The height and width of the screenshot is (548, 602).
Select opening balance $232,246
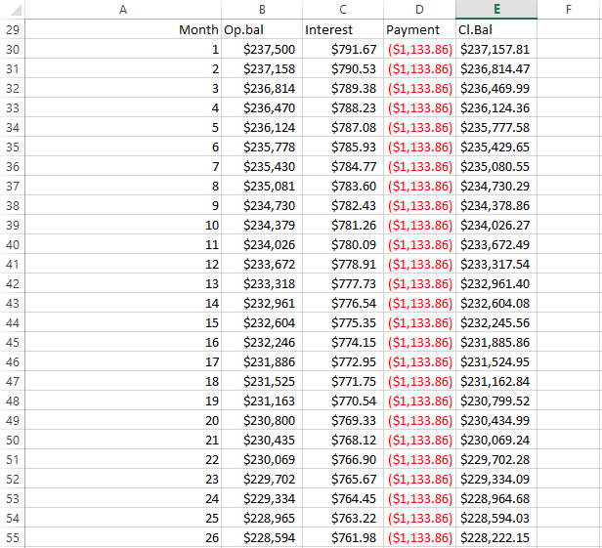(x=262, y=342)
